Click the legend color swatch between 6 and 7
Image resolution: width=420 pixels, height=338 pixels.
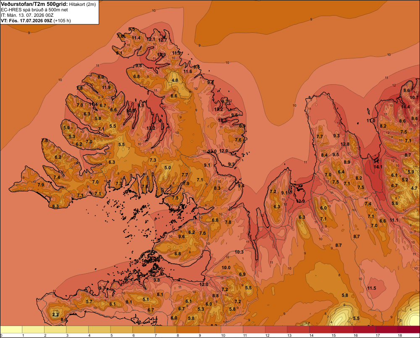(x=144, y=329)
